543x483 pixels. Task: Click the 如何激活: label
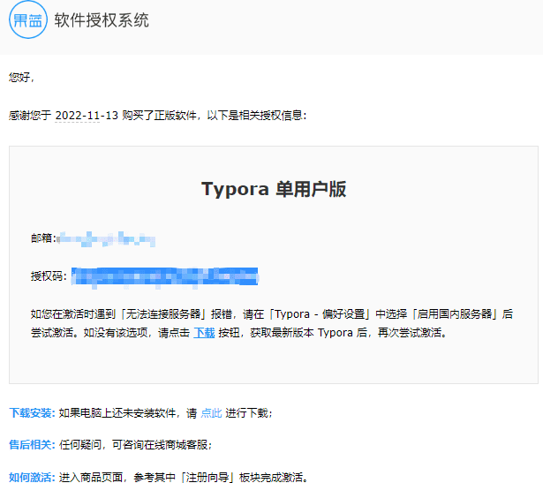coord(32,477)
